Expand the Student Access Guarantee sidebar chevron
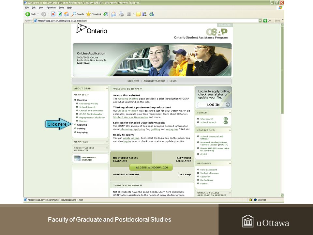The height and width of the screenshot is (235, 313). click(x=107, y=148)
